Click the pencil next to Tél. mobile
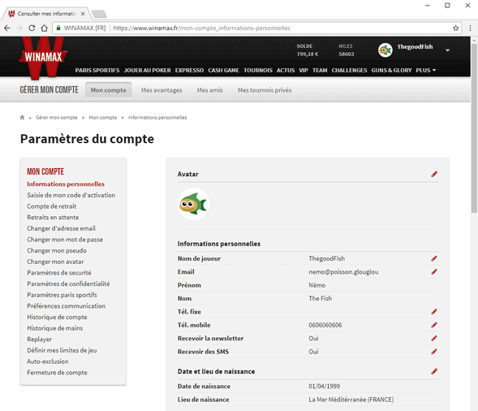The width and height of the screenshot is (478, 411). pos(434,325)
